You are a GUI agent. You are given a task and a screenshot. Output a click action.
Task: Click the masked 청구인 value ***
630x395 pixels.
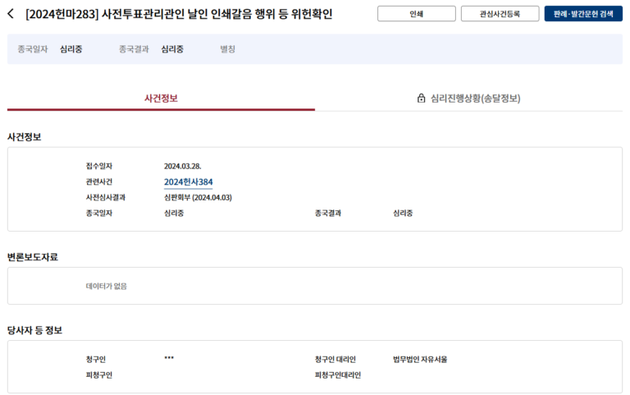click(169, 359)
